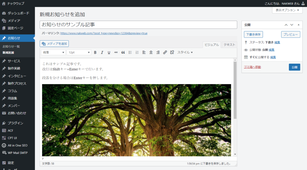Toggle bold formatting in editor toolbar
The width and height of the screenshot is (307, 170).
95,52
